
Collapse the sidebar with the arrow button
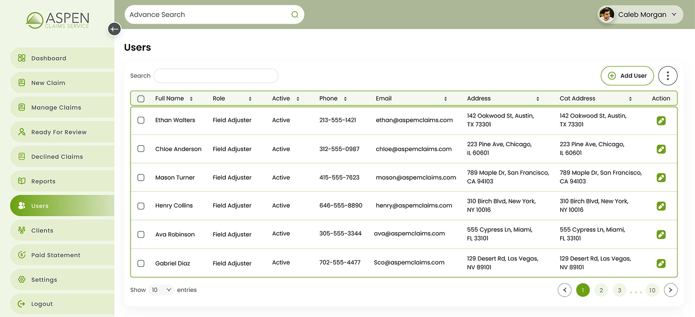pyautogui.click(x=114, y=29)
